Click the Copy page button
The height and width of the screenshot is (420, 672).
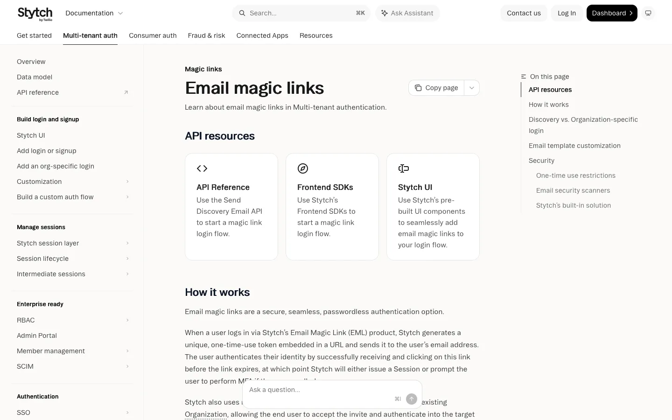point(436,88)
